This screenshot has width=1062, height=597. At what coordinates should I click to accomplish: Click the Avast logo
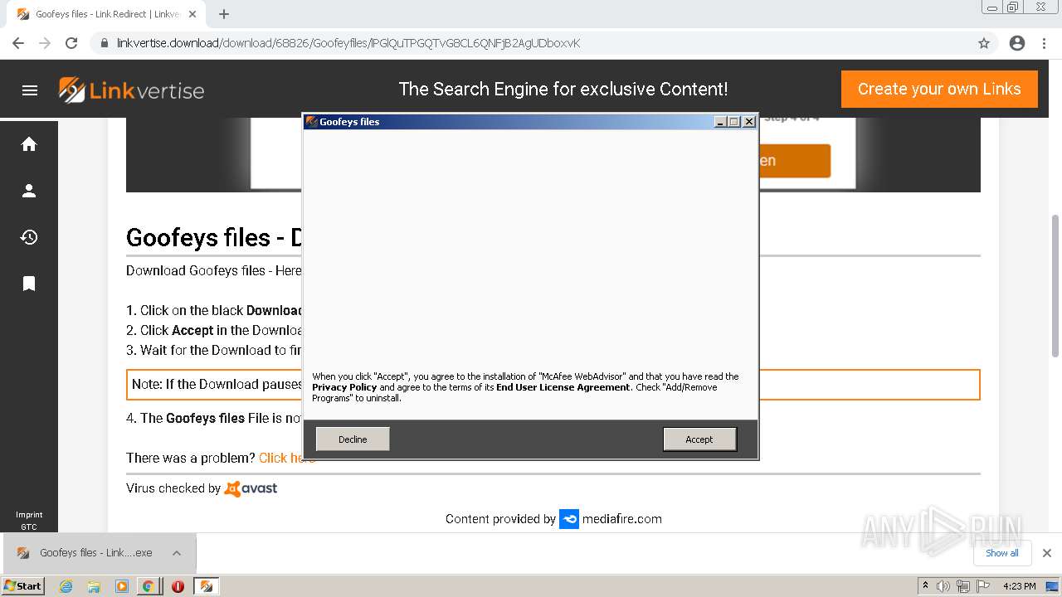coord(251,488)
